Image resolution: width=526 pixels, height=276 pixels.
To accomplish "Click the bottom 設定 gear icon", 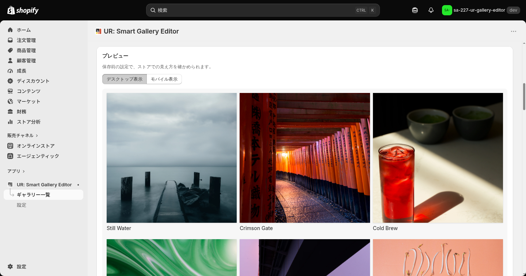I will pos(10,267).
